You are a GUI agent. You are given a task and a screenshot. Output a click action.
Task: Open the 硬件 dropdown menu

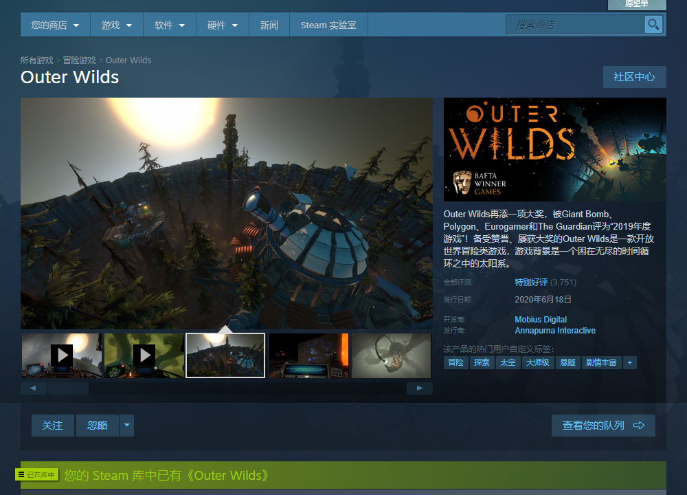[x=222, y=25]
